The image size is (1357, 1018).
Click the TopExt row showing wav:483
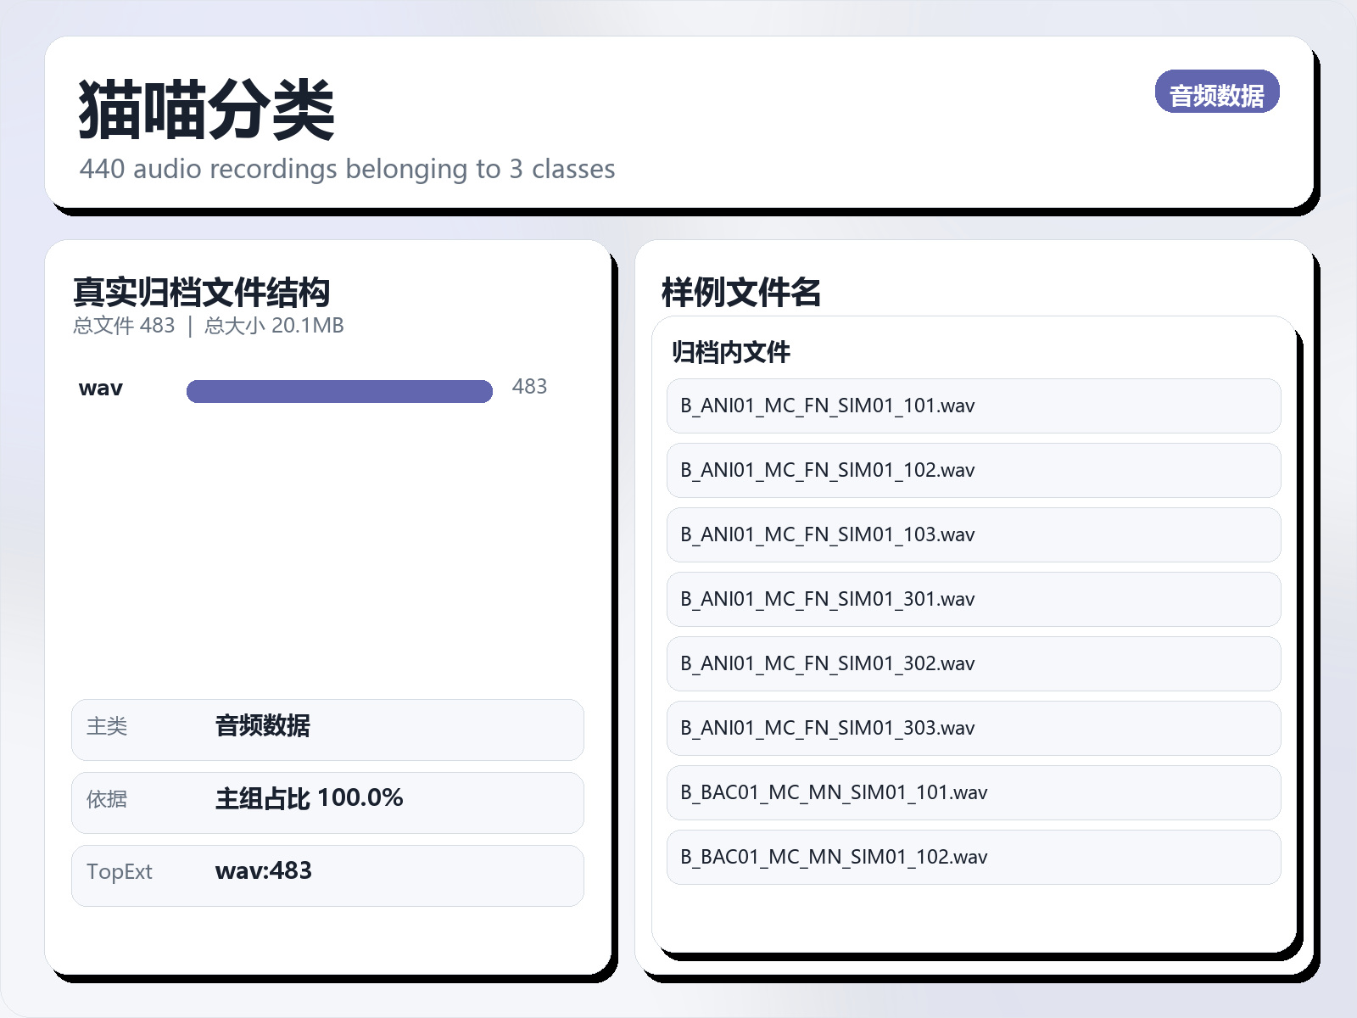click(x=327, y=875)
